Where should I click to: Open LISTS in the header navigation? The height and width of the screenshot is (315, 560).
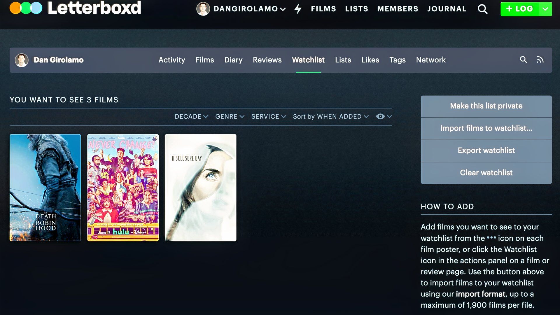[357, 9]
